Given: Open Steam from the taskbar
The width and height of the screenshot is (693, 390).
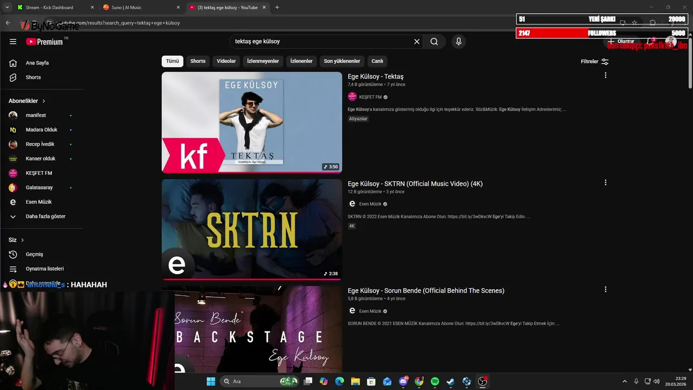Looking at the screenshot, I should (450, 381).
